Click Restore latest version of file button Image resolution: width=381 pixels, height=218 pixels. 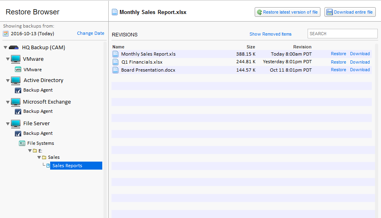pos(288,12)
